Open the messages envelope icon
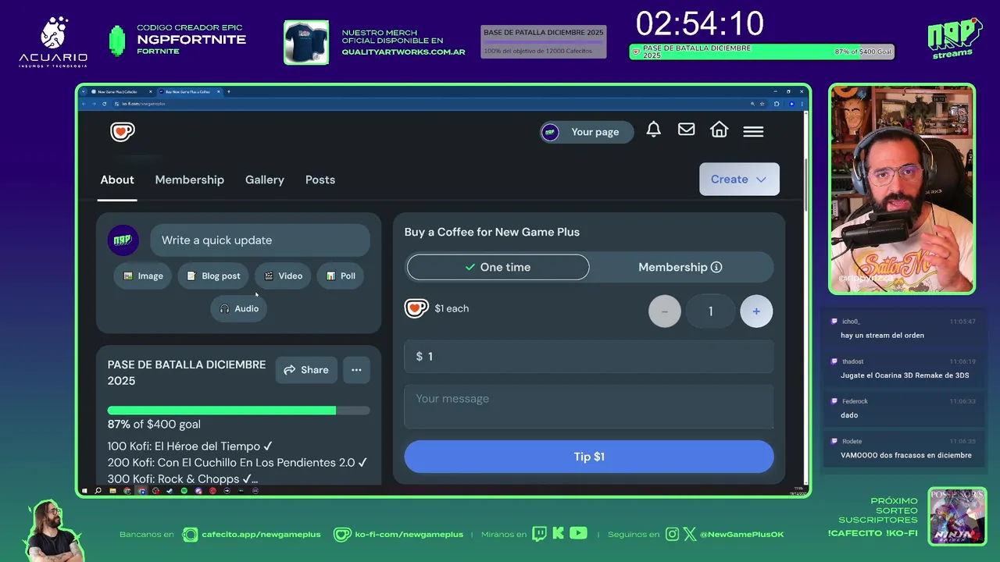This screenshot has width=1000, height=562. (x=687, y=130)
